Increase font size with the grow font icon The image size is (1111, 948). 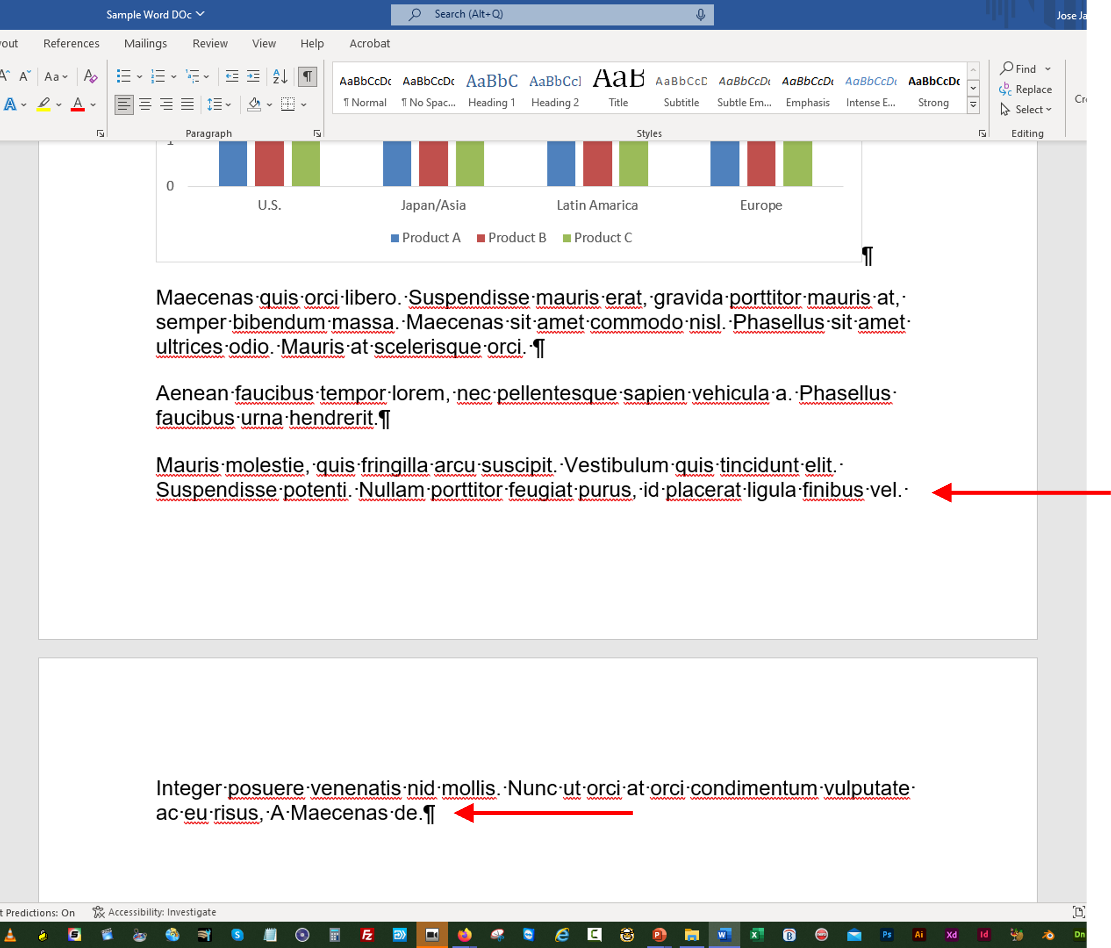click(x=5, y=76)
